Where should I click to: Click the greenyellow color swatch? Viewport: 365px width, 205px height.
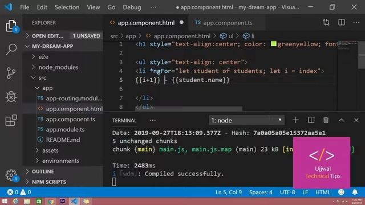click(274, 44)
